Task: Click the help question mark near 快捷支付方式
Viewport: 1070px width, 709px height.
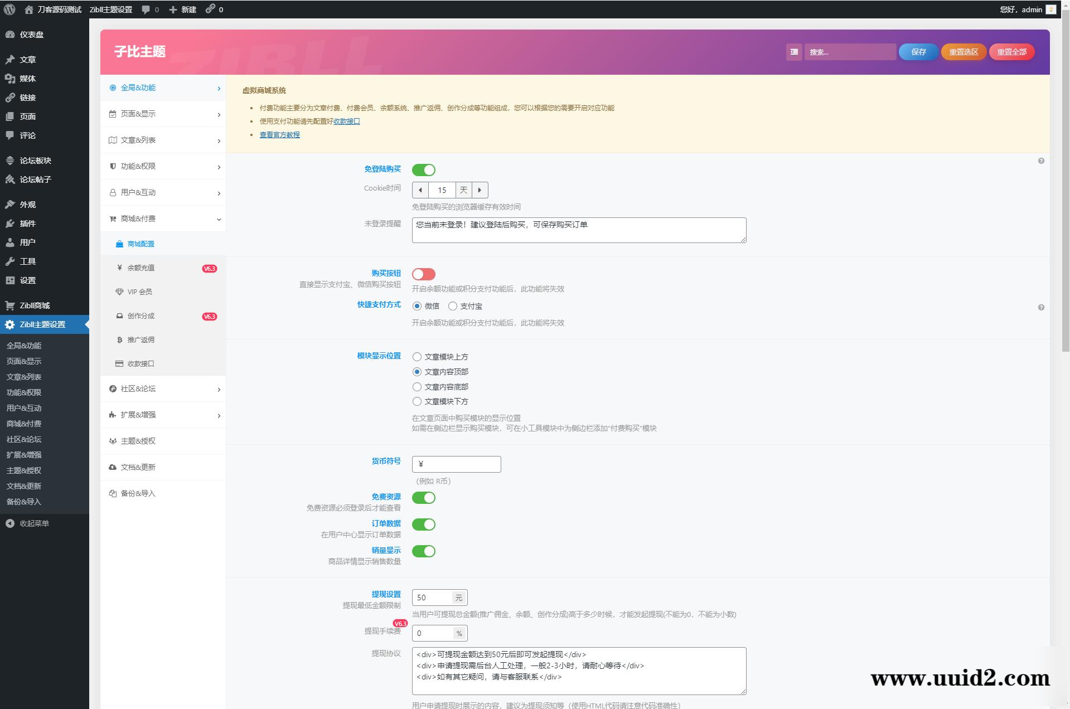Action: click(x=1040, y=306)
